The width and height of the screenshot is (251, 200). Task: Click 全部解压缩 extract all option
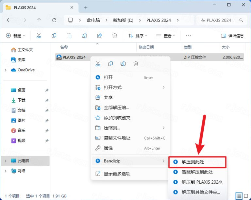116,108
